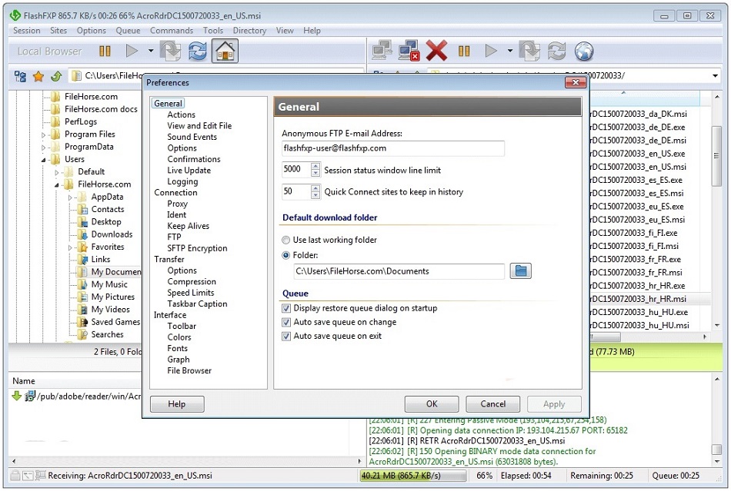This screenshot has height=491, width=731.
Task: Click local change folder icon beside refresh
Action: (170, 51)
